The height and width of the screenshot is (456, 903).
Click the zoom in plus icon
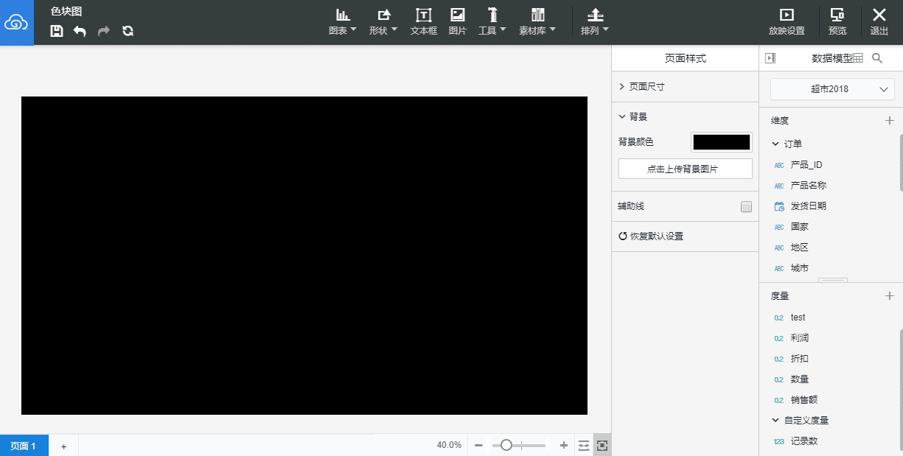click(564, 445)
